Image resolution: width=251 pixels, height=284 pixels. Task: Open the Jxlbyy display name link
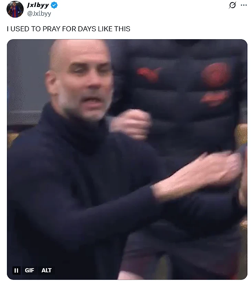pos(38,5)
